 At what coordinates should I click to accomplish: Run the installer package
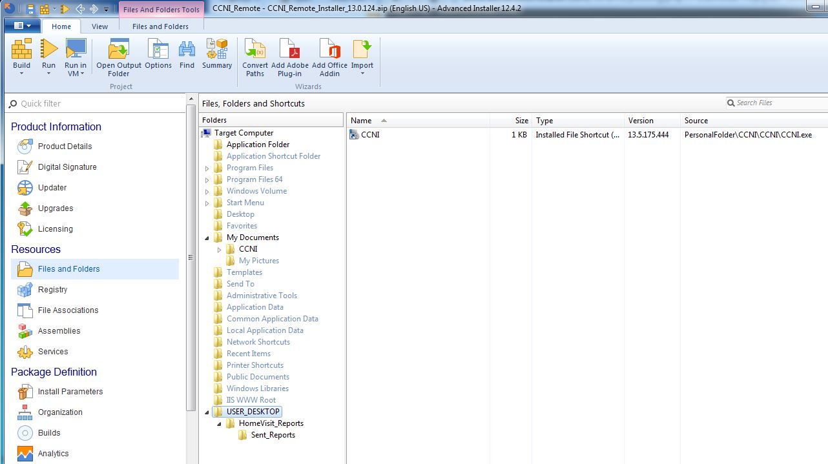pos(48,52)
